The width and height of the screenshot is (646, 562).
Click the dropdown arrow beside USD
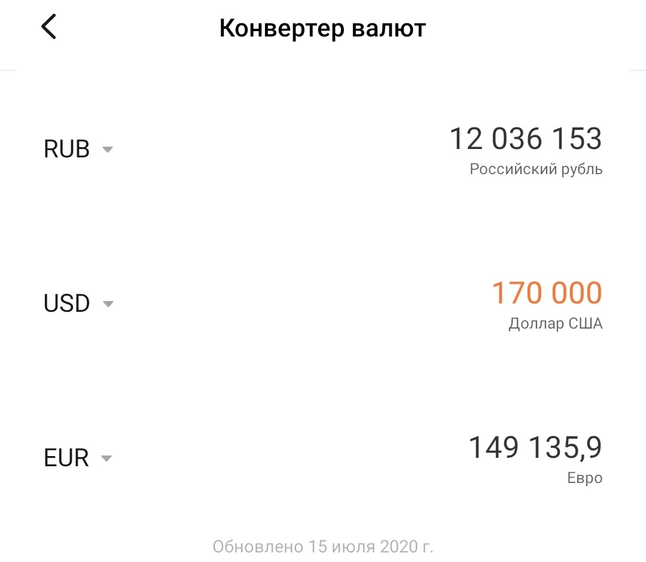click(108, 304)
